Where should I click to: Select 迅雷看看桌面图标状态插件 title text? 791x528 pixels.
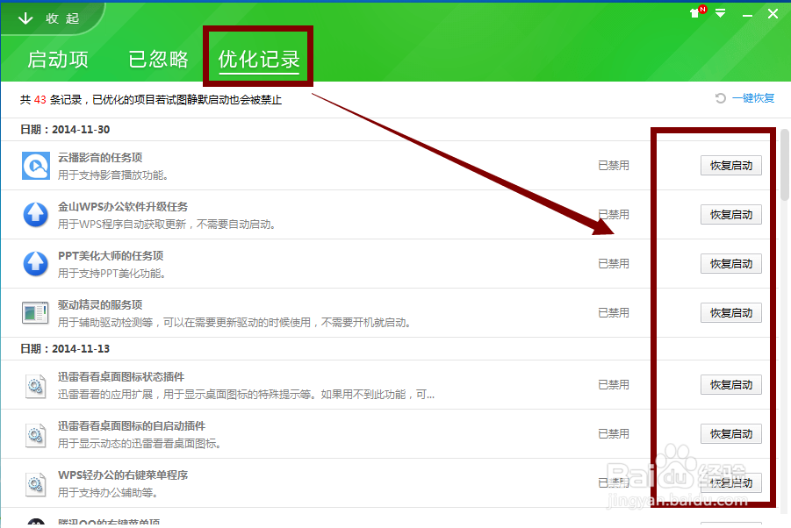click(x=121, y=377)
